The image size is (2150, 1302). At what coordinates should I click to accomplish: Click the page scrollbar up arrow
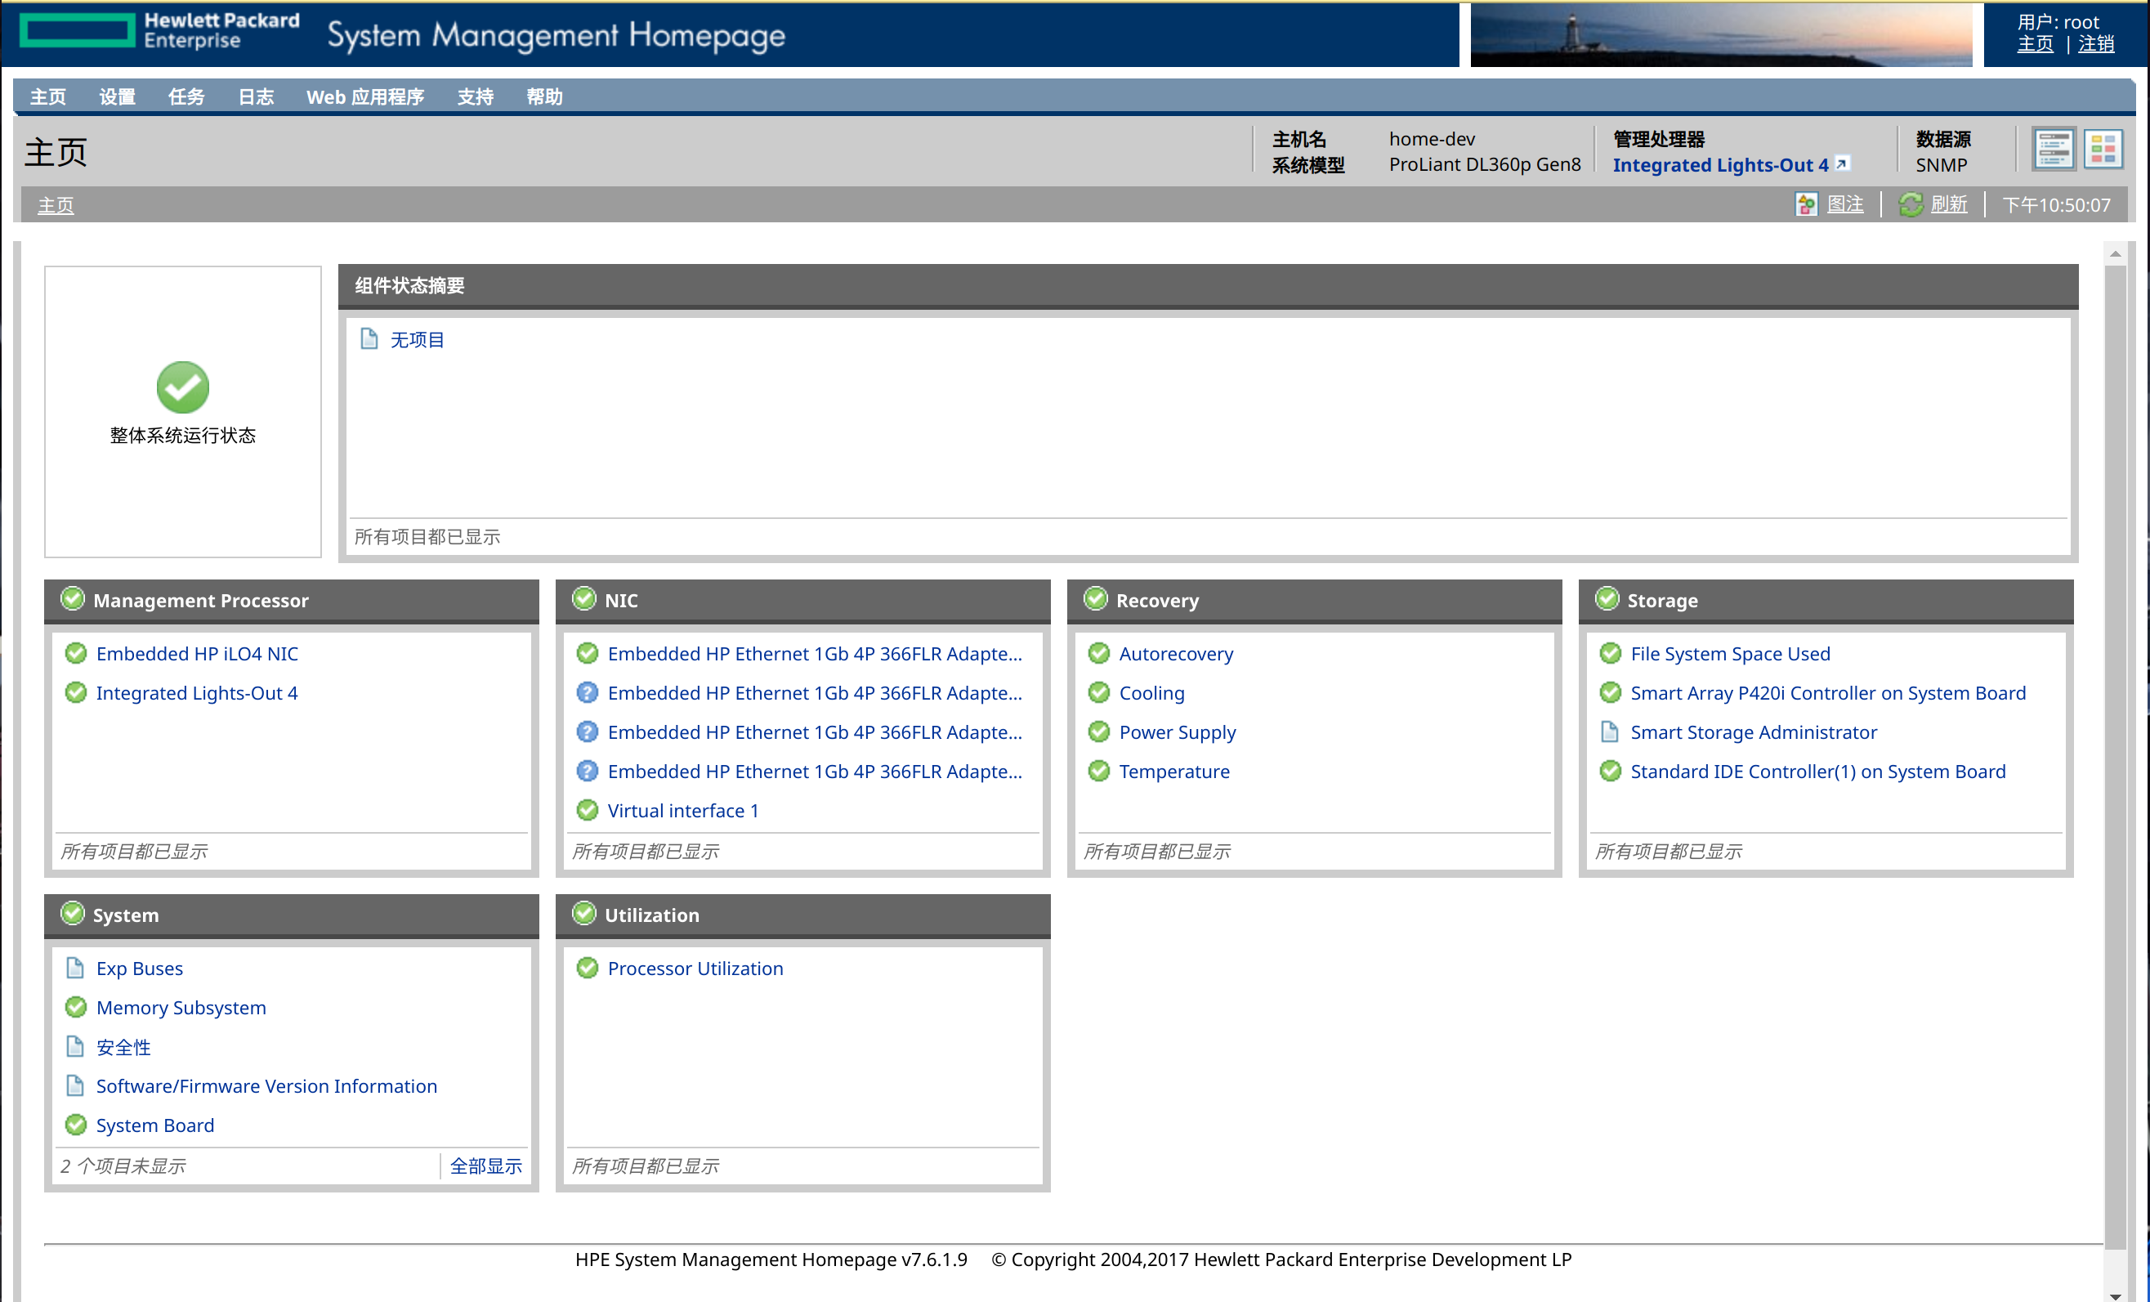[2115, 254]
